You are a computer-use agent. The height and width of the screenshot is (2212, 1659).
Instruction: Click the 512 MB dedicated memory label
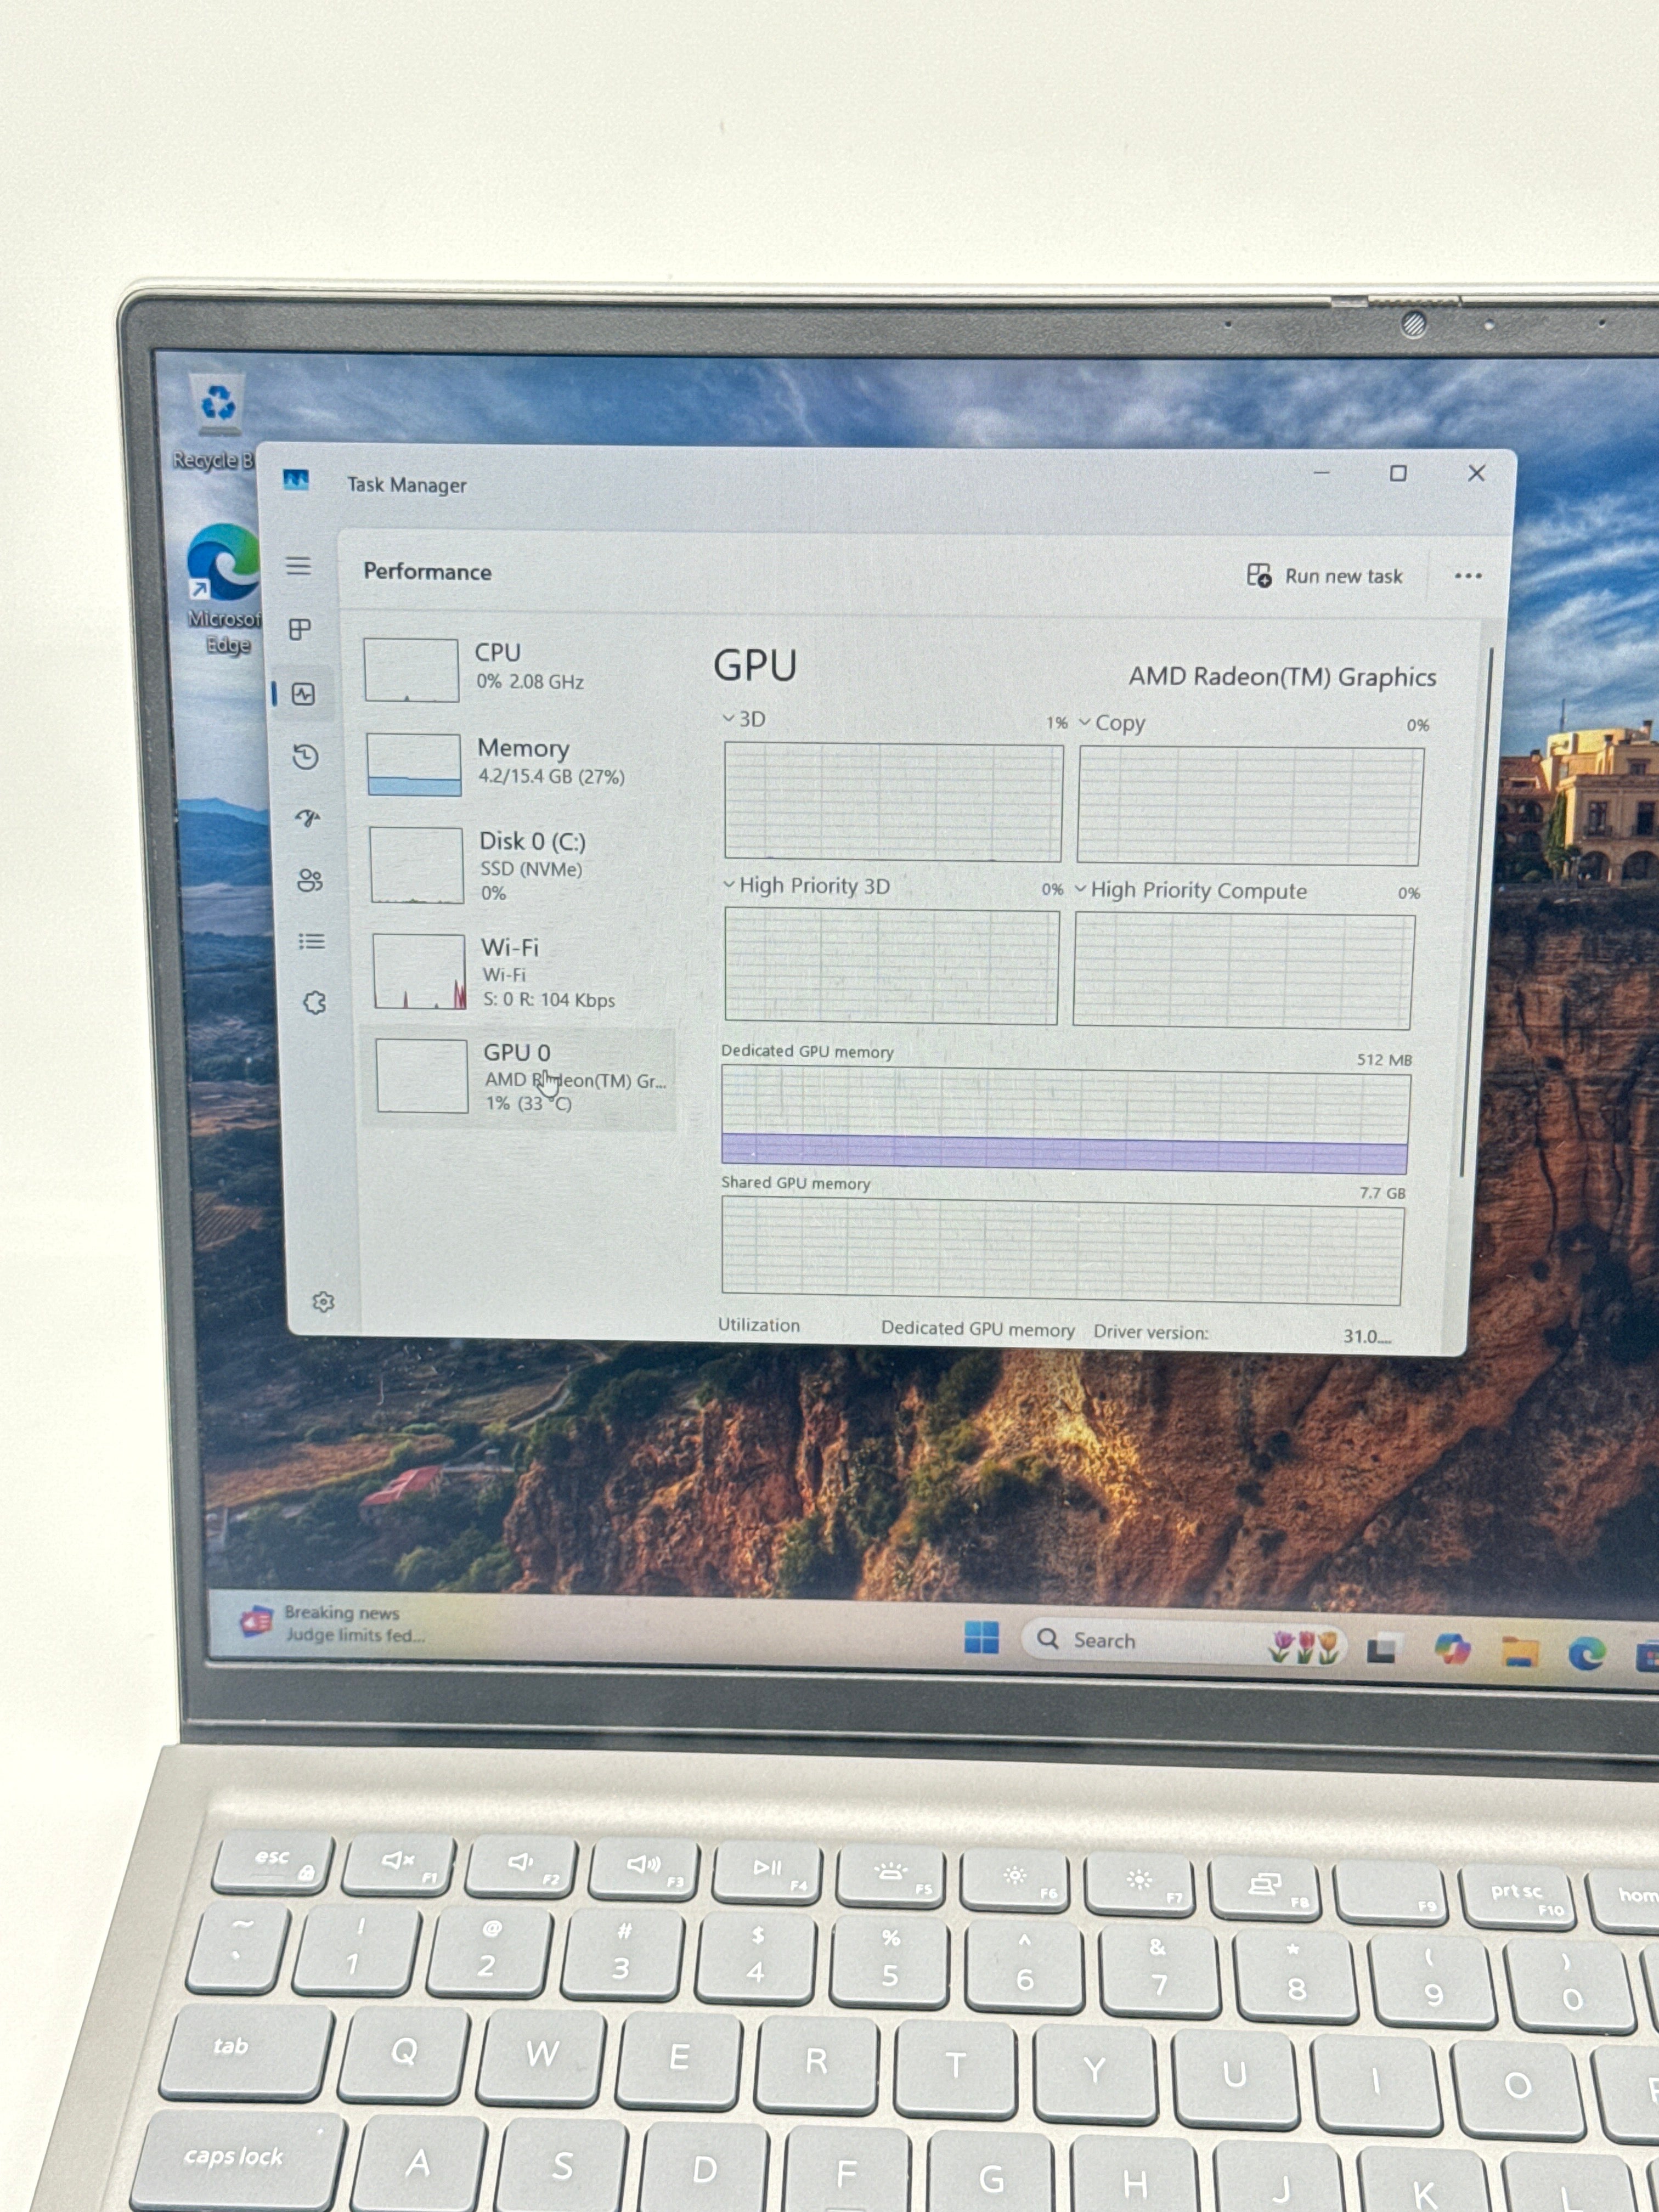1384,1060
